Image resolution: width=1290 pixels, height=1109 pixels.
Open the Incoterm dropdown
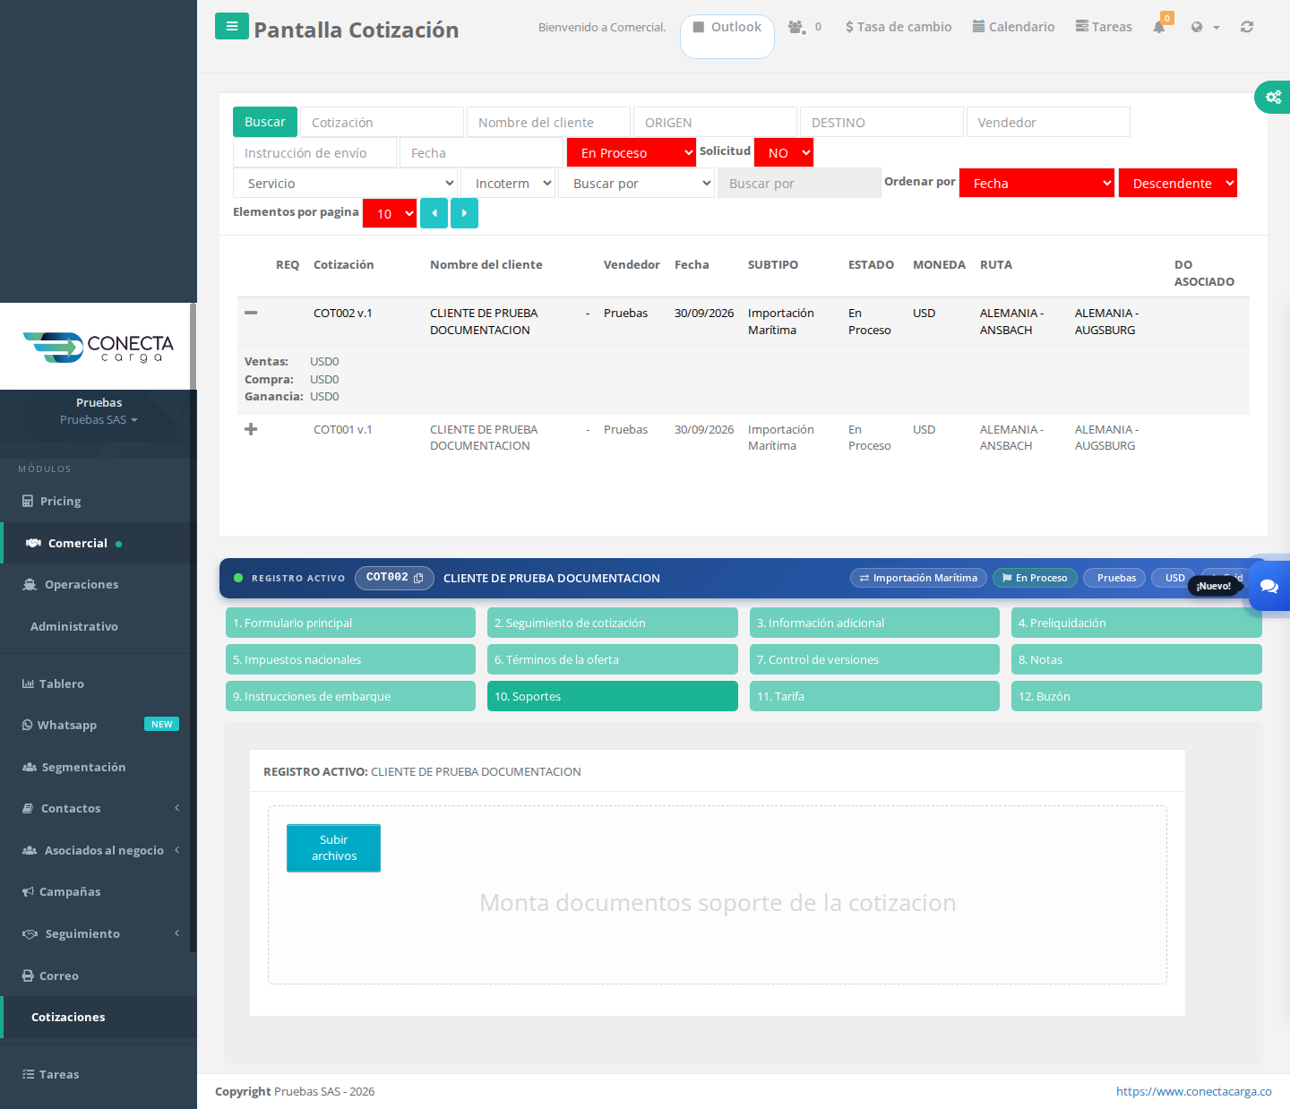[x=508, y=184]
